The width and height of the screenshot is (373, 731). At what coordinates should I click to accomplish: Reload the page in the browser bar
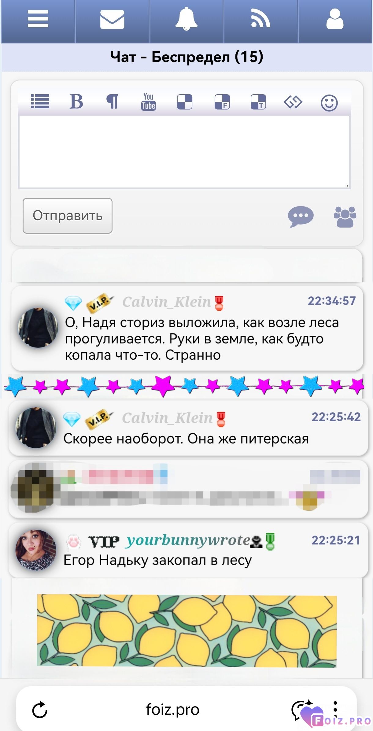click(x=40, y=710)
